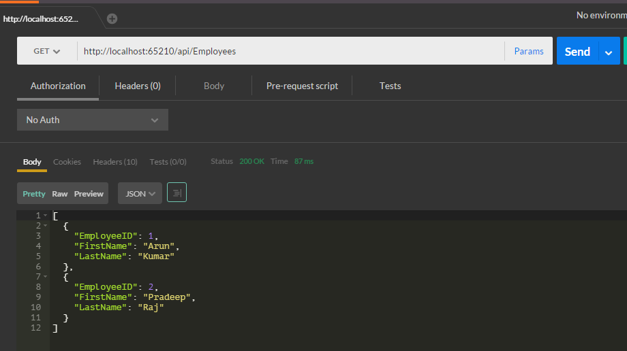
Task: Click the Send button
Action: pyautogui.click(x=577, y=52)
